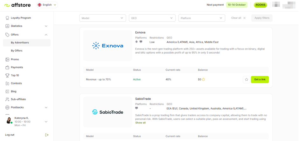Click the Exnova balance info coin icon
Screen dimensions: 299x141
point(204,79)
